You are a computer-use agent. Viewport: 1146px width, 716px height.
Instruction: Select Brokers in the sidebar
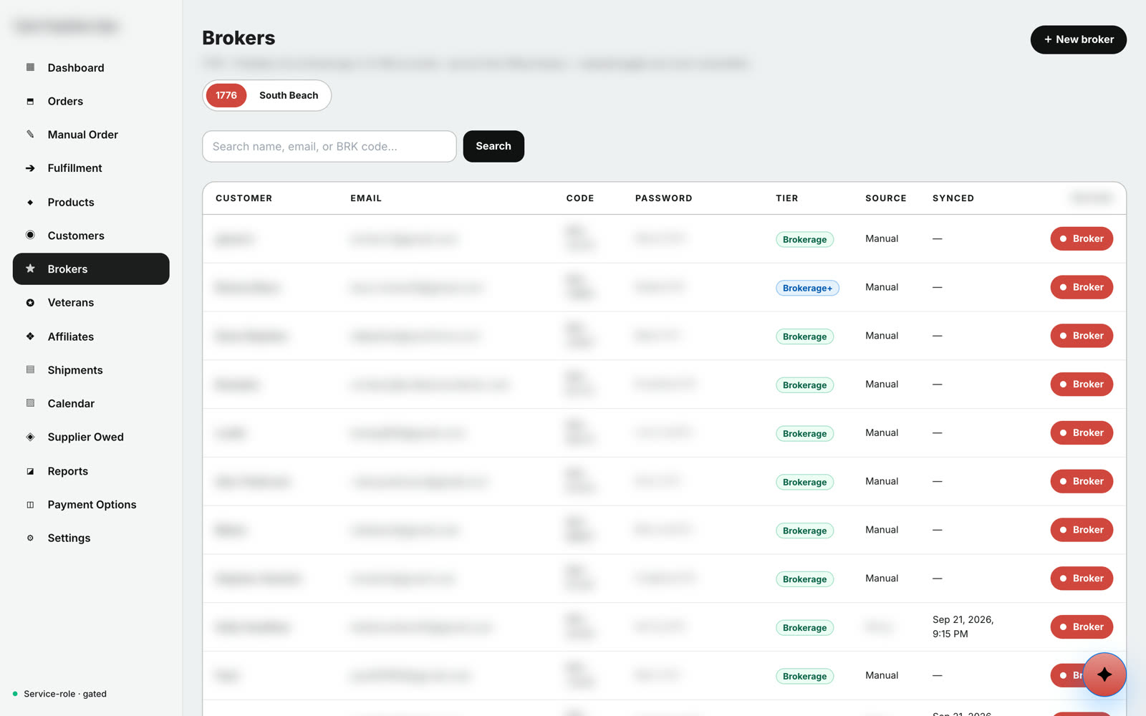[91, 268]
